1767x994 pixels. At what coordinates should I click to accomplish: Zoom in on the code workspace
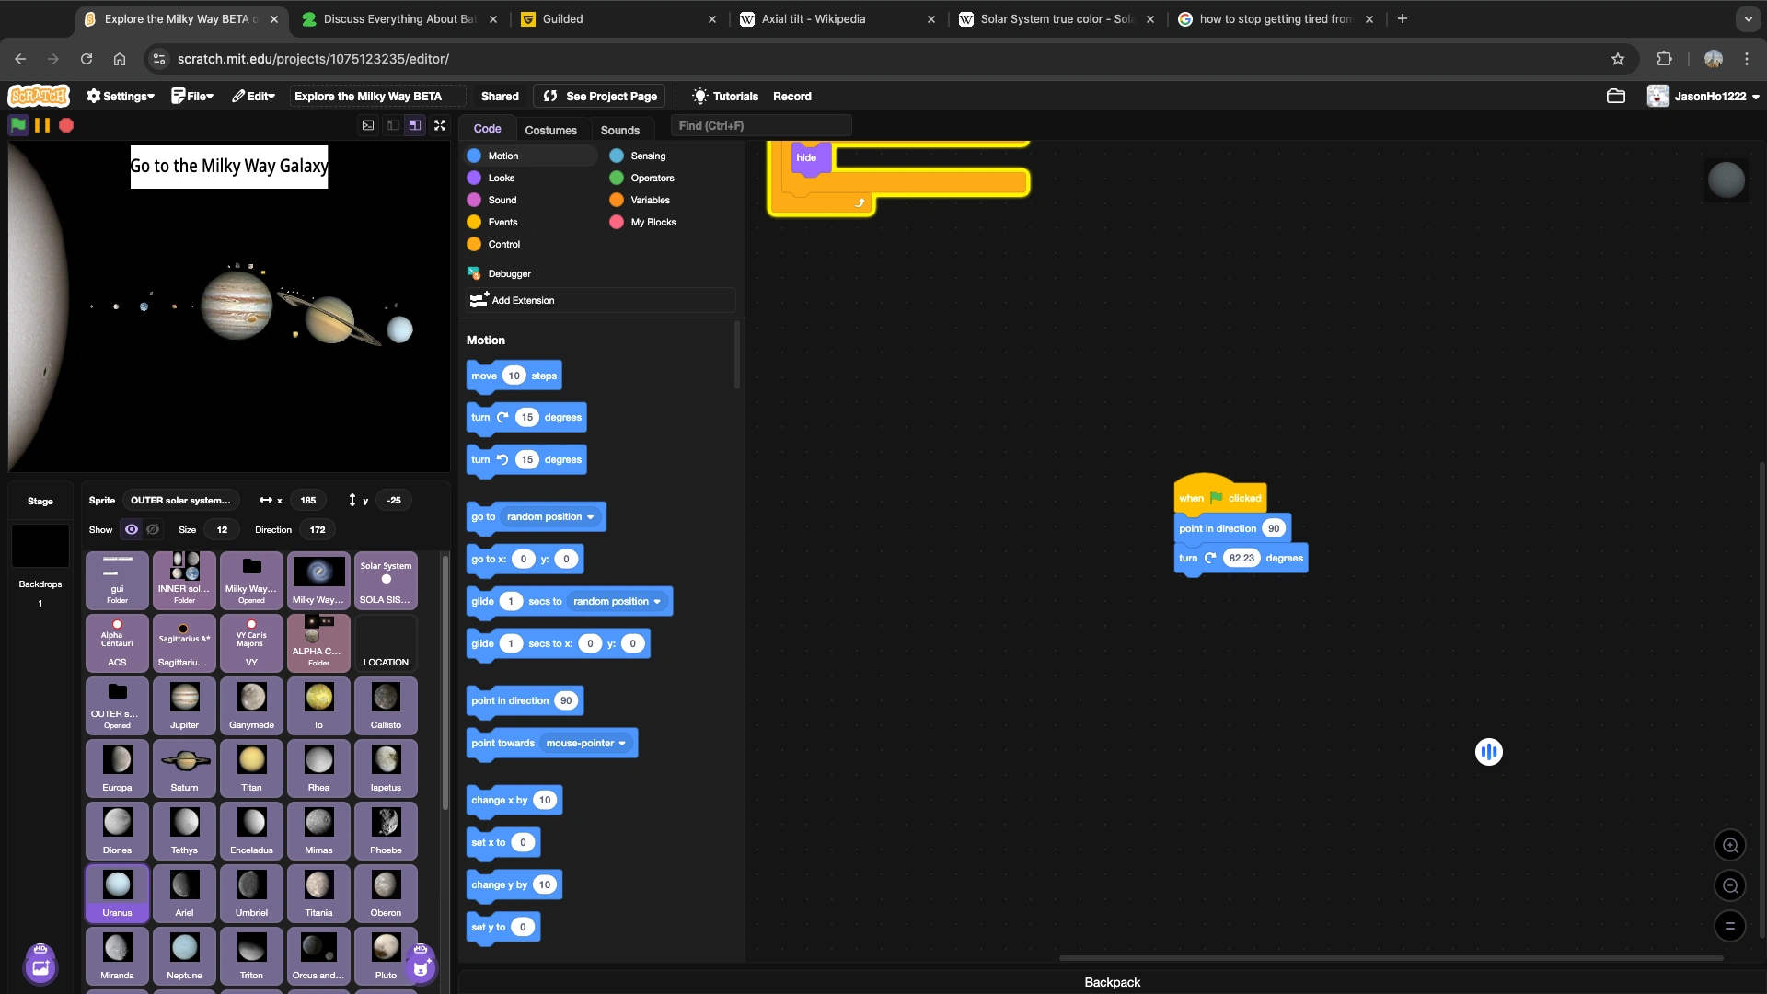[x=1730, y=845]
